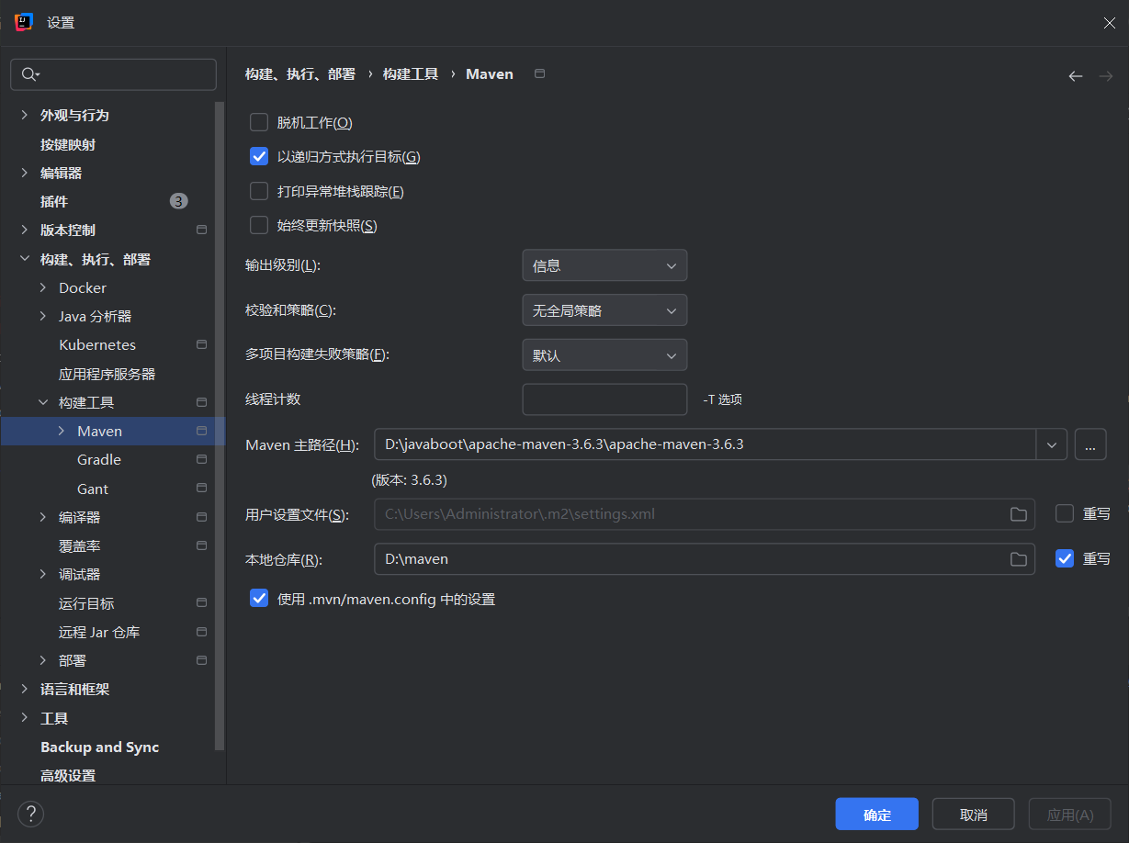The width and height of the screenshot is (1129, 843).
Task: Expand the 语言和框架 tree node
Action: (25, 689)
